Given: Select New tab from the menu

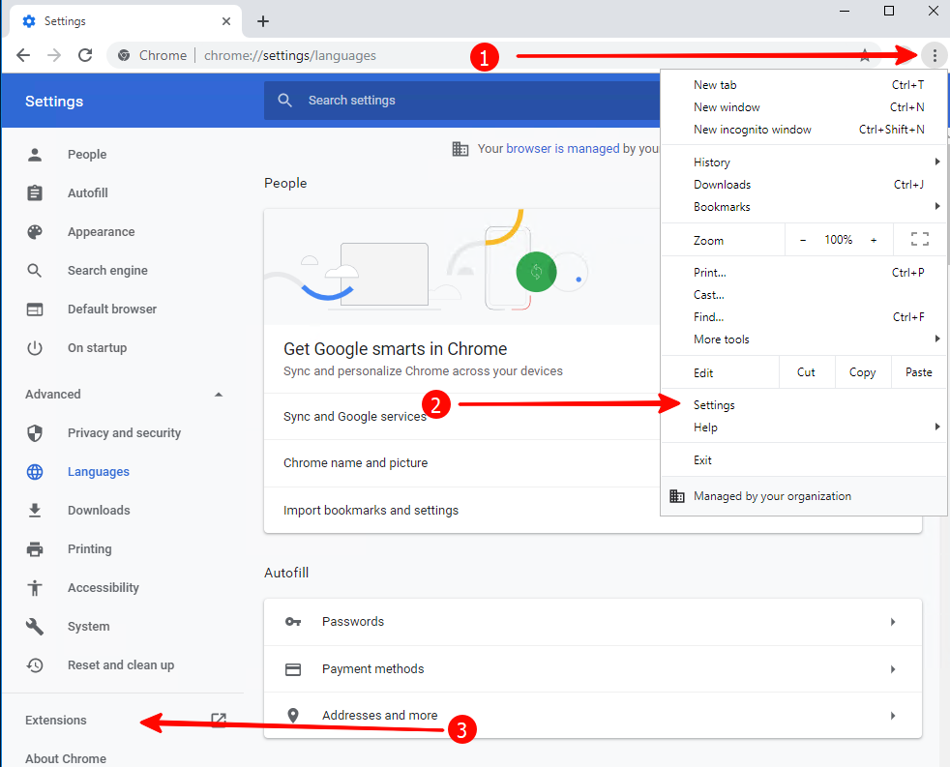Looking at the screenshot, I should 803,85.
